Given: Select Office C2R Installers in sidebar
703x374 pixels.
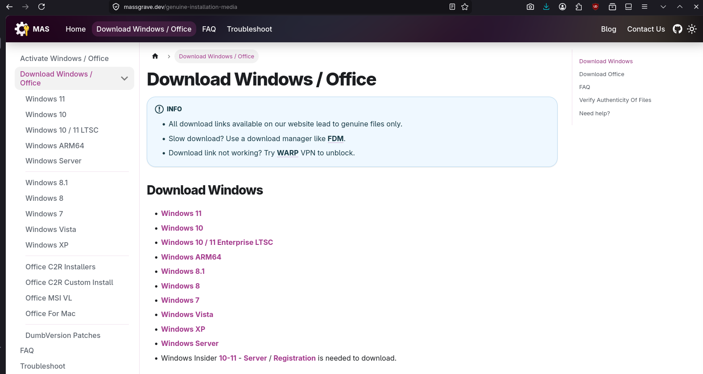Looking at the screenshot, I should click(x=61, y=267).
